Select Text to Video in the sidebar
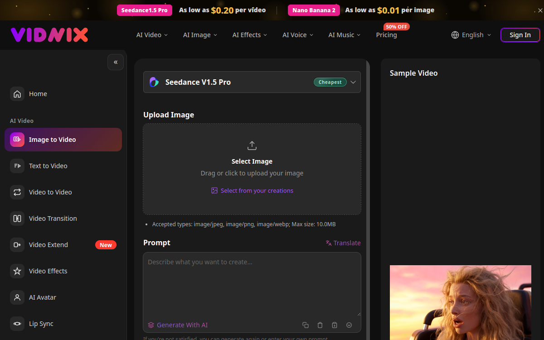This screenshot has height=340, width=544. (x=63, y=166)
